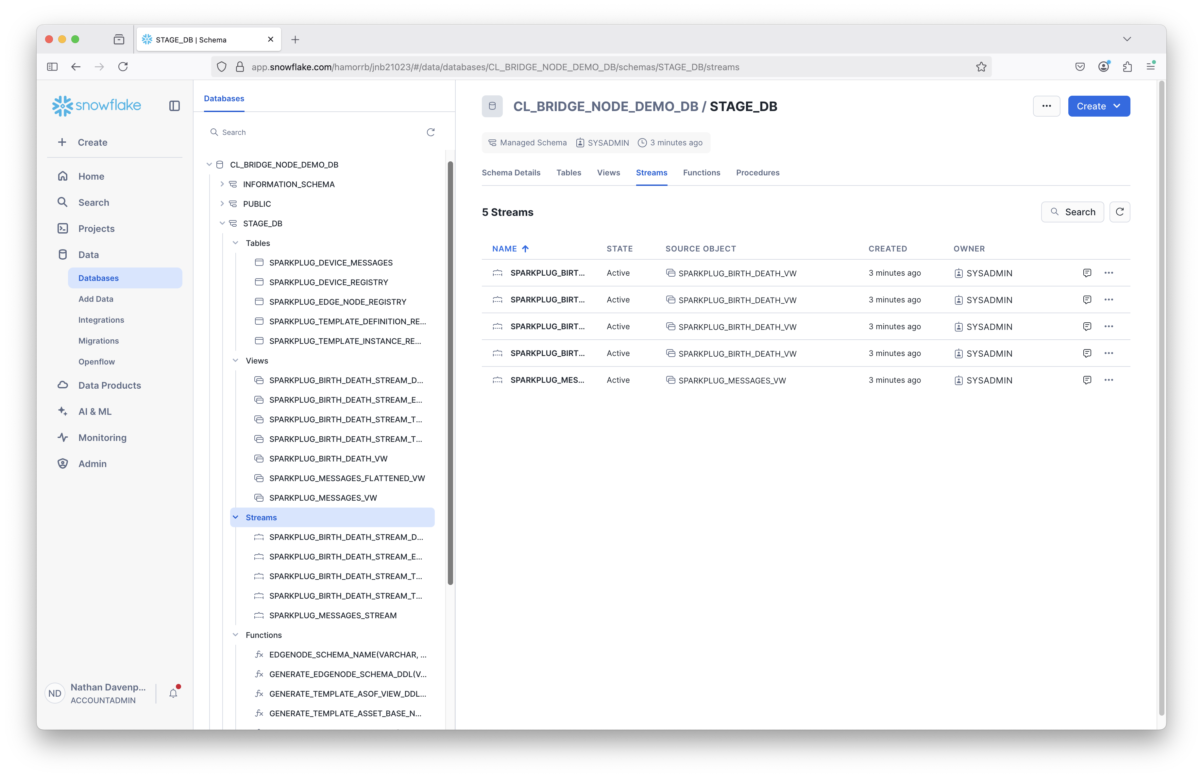Toggle the browser sidebar panel icon
The height and width of the screenshot is (778, 1203).
52,67
